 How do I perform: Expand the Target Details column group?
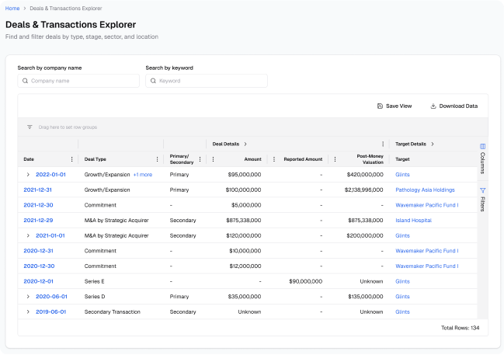click(433, 144)
